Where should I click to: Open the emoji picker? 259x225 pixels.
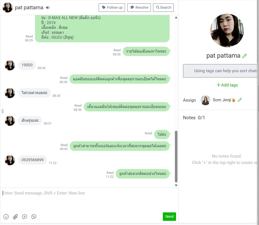6,217
